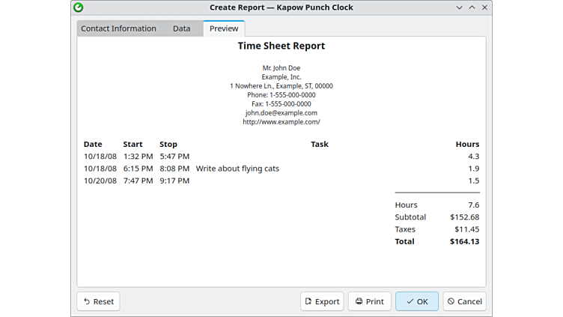Close the Create Report dialog

(484, 7)
